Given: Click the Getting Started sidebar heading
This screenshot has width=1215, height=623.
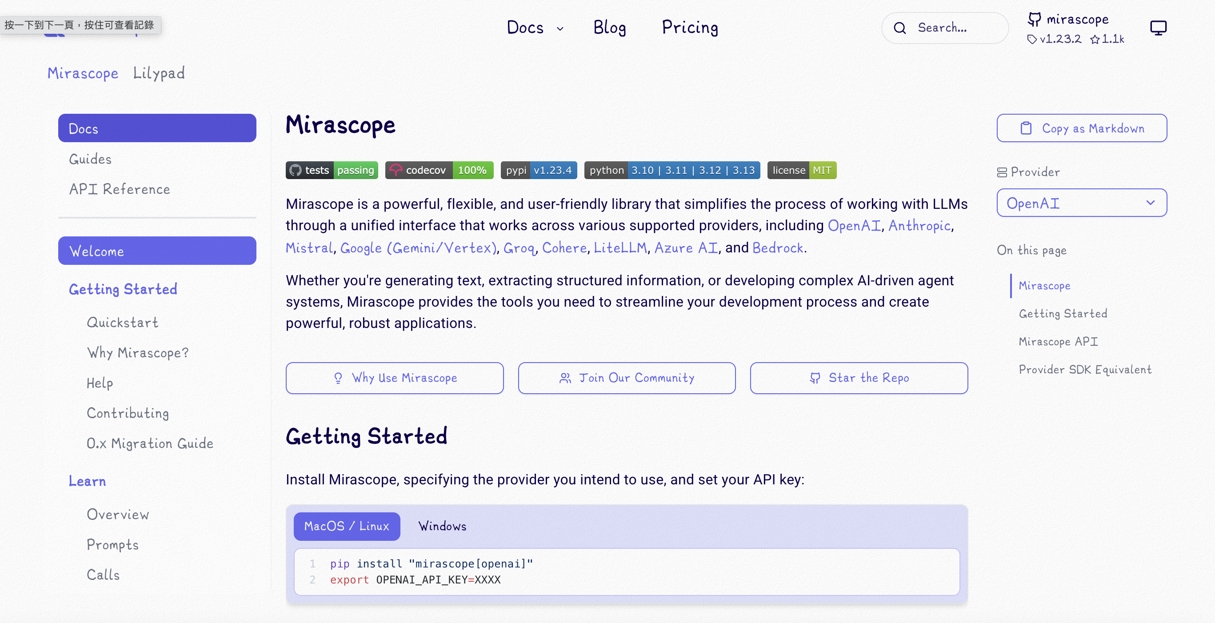Looking at the screenshot, I should pyautogui.click(x=123, y=289).
